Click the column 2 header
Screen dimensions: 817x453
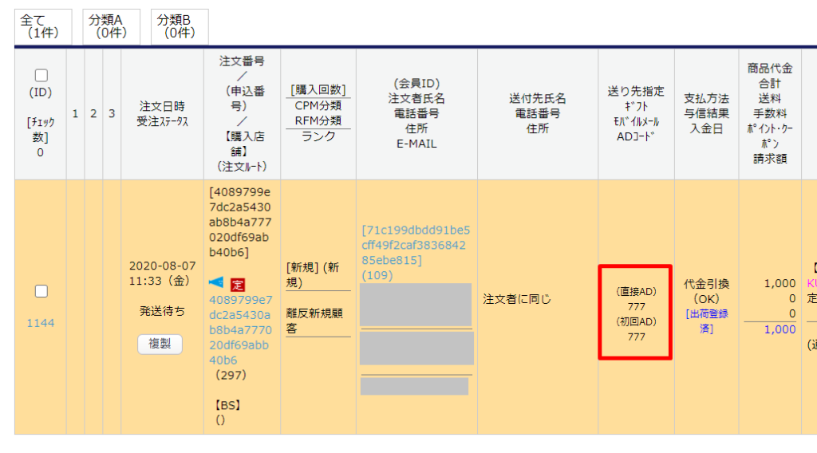93,113
